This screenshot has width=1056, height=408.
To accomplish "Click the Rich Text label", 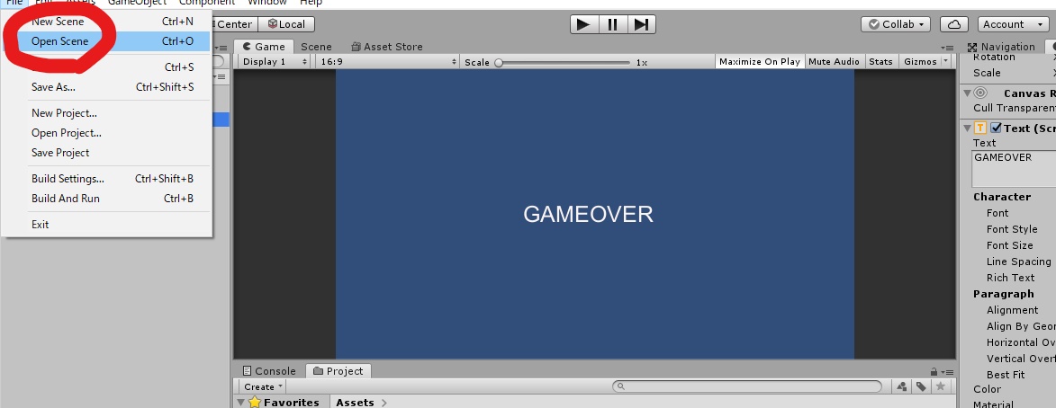I will point(1010,278).
